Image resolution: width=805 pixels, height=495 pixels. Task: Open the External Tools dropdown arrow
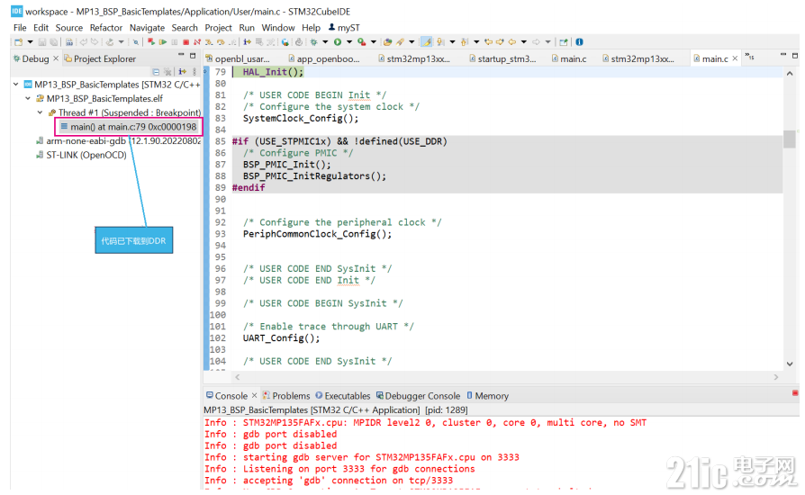[374, 42]
